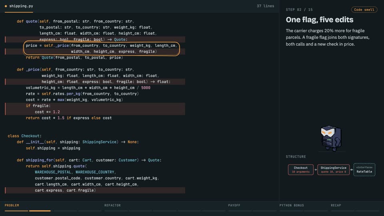
Task: Click the 'price = self._price(from_country' line
Action: (x=101, y=46)
